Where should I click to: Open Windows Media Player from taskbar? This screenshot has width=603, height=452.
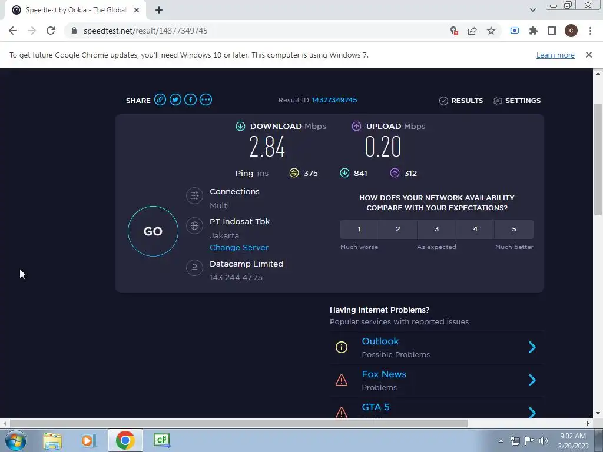[x=88, y=440]
